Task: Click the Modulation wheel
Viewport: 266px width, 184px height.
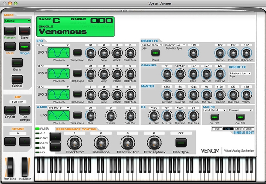Action: (x=25, y=167)
